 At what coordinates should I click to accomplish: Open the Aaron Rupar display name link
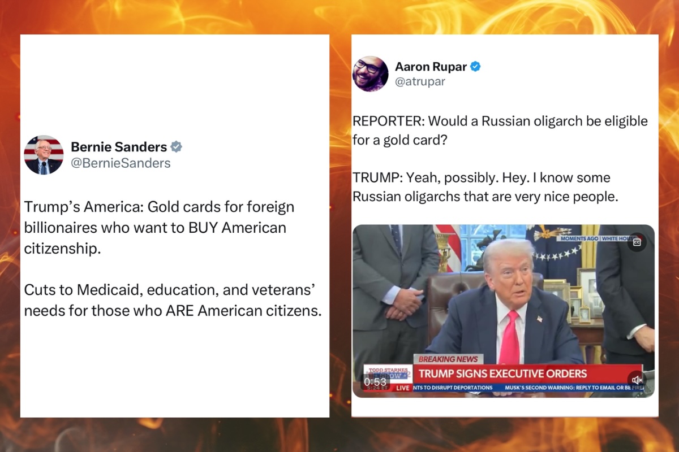pos(431,66)
